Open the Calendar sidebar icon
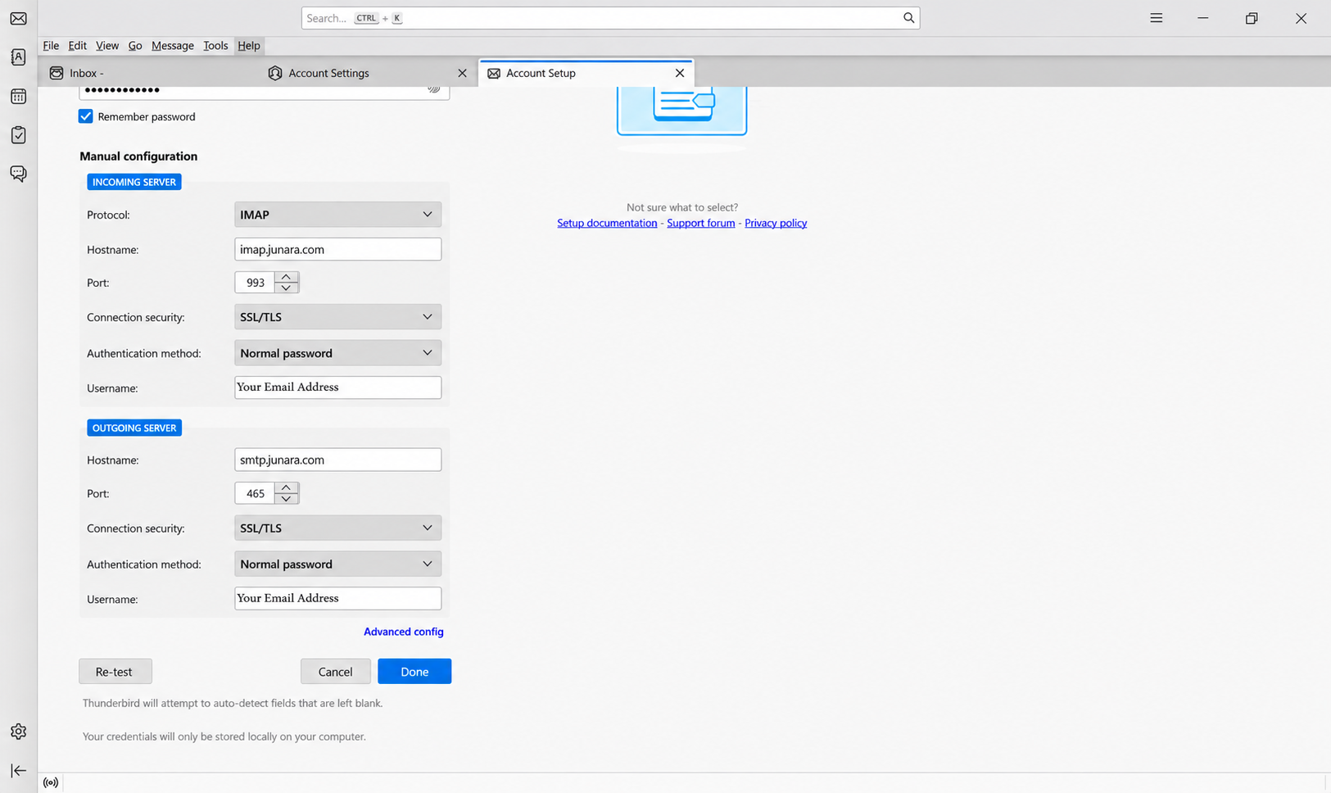 coord(18,96)
